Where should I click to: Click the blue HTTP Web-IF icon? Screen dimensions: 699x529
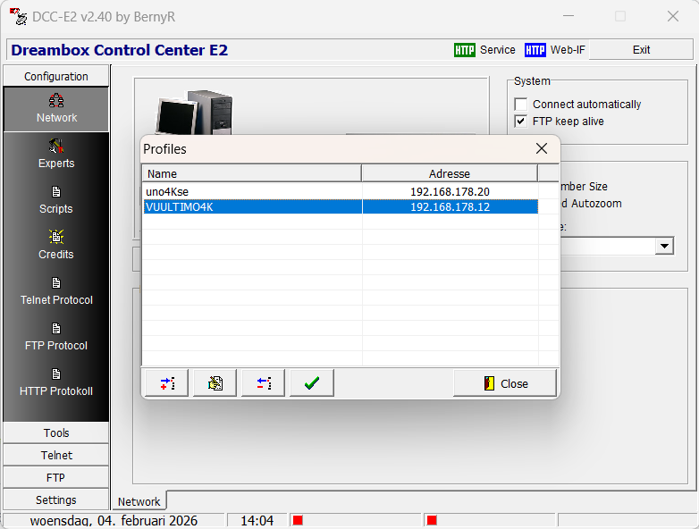click(x=535, y=50)
